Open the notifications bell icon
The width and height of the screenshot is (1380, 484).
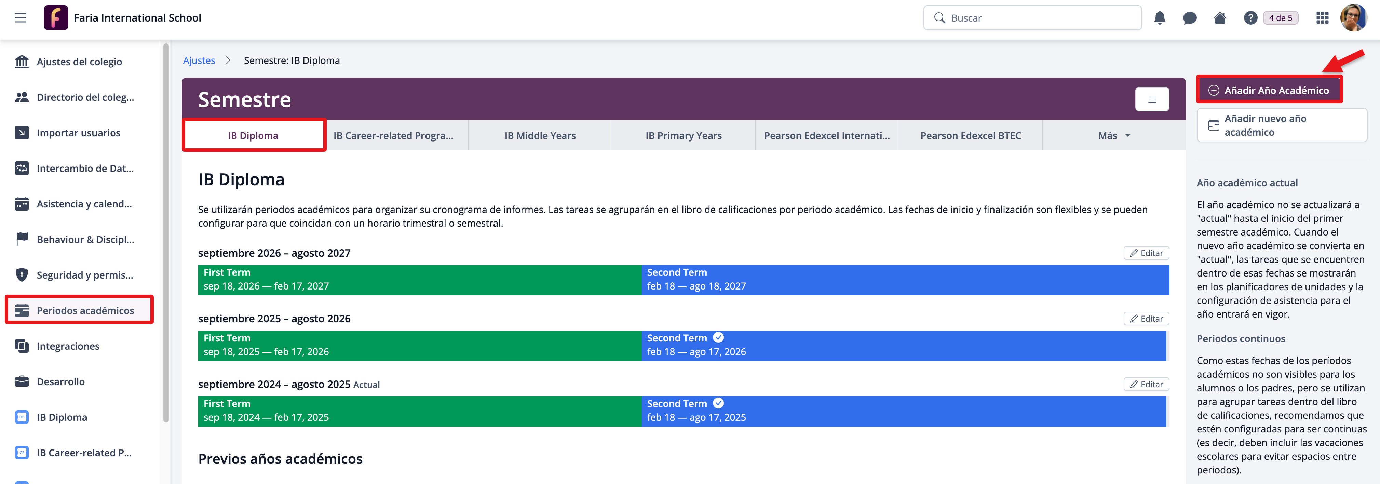pos(1159,18)
